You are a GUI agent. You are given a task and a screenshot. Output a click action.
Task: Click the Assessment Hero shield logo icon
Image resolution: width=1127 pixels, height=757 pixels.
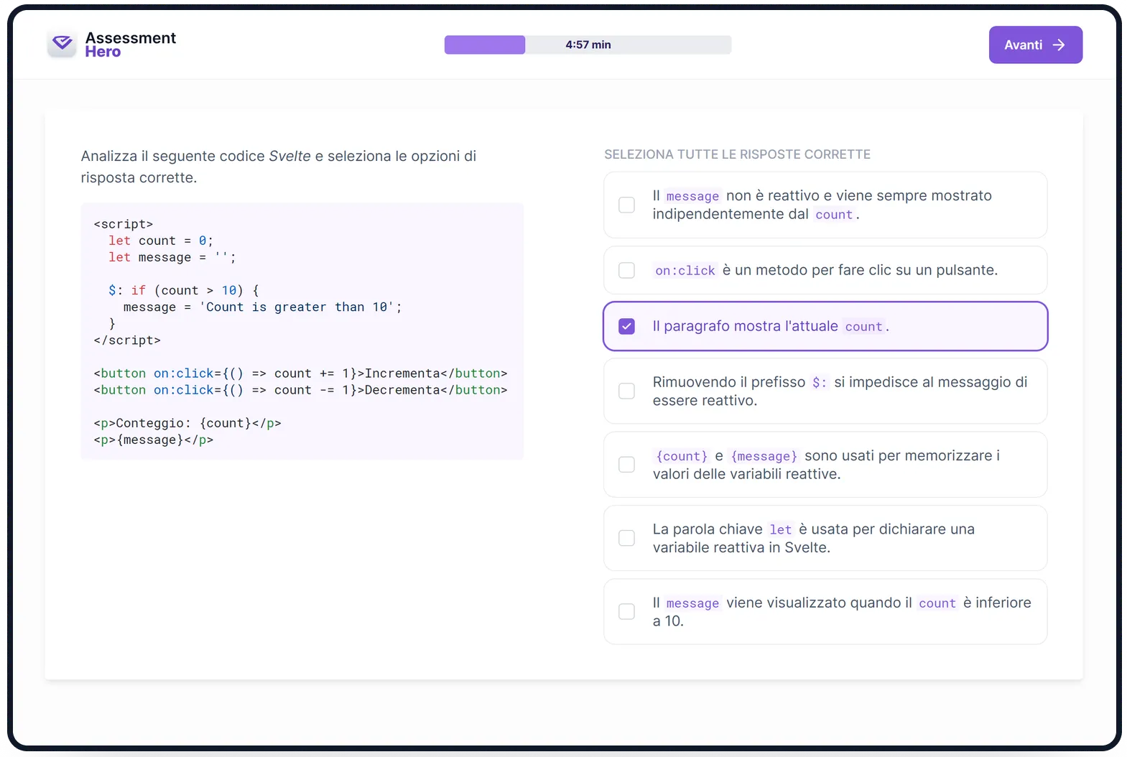[62, 45]
